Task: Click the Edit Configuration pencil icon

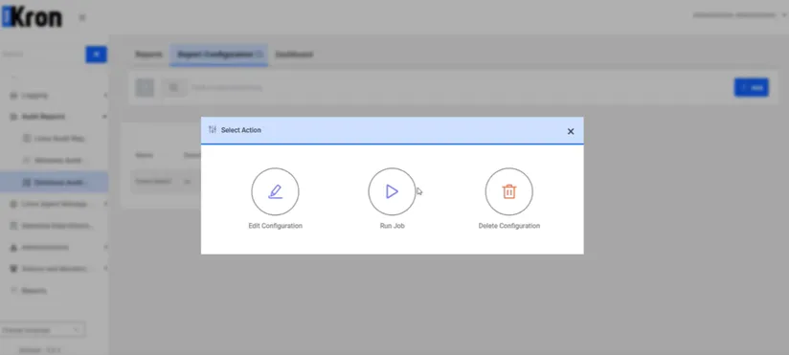Action: pos(275,191)
